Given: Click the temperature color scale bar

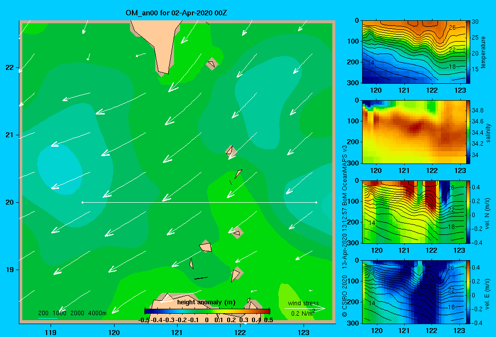Looking at the screenshot, I should (468, 52).
